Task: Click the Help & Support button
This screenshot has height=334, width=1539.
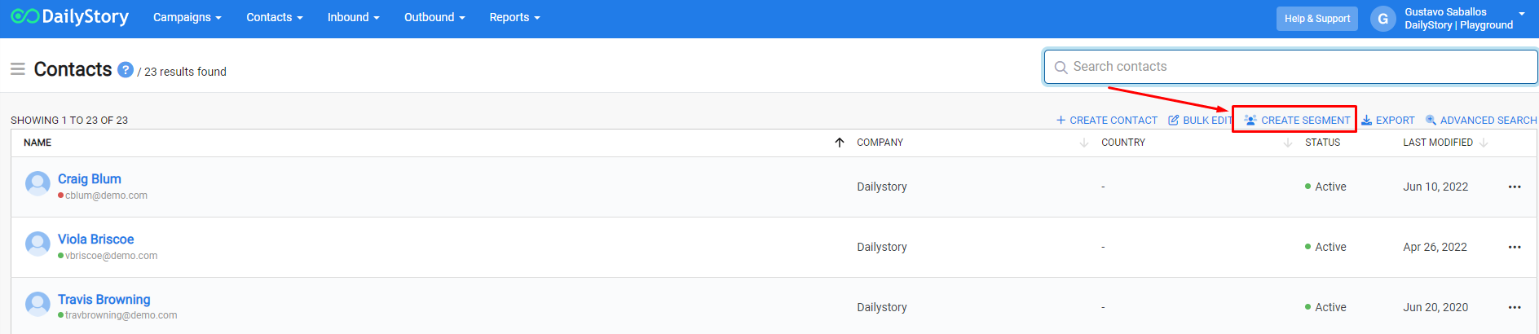Action: [1316, 19]
